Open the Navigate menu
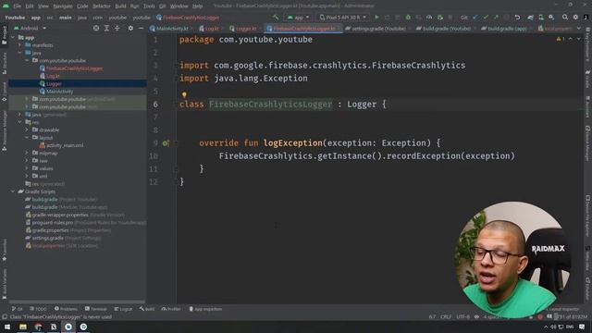592x333 pixels. [x=63, y=6]
